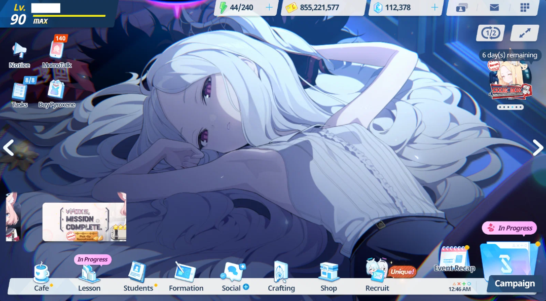This screenshot has width=546, height=301.
Task: Enter the Shop
Action: tap(329, 277)
